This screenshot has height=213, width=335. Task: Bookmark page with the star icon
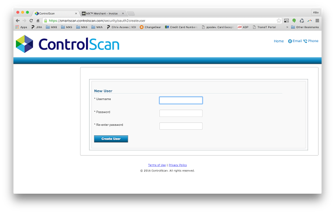coord(279,20)
